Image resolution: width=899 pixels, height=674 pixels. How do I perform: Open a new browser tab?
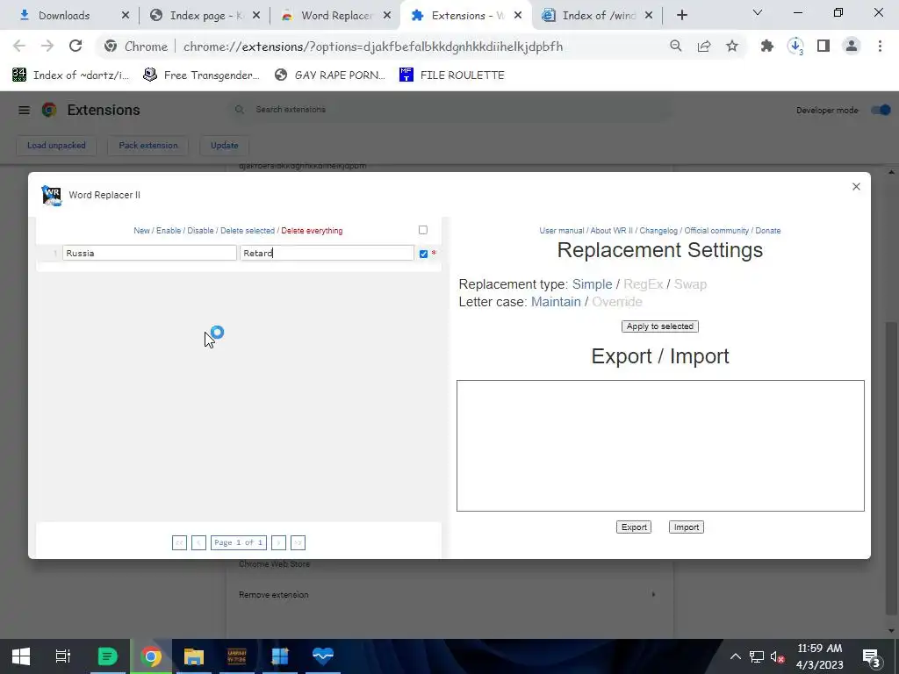(681, 16)
